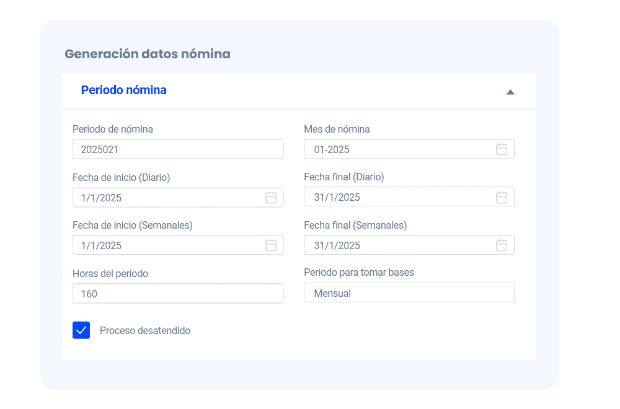Viewport: 620px width, 409px height.
Task: Click the Mes de nómina field 01-2025
Action: [397, 149]
